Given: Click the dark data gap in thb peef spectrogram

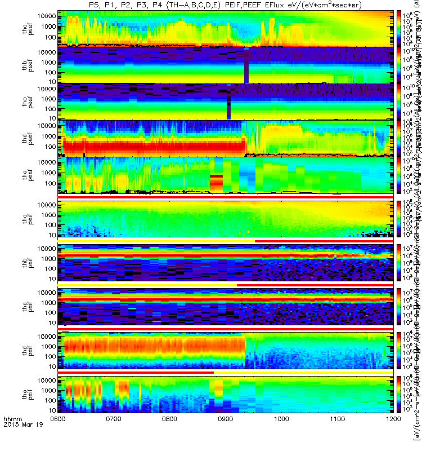Looking at the screenshot, I should 246,65.
